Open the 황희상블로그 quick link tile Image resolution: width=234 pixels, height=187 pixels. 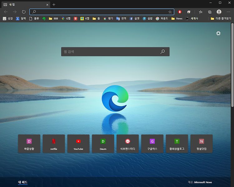coord(177,144)
